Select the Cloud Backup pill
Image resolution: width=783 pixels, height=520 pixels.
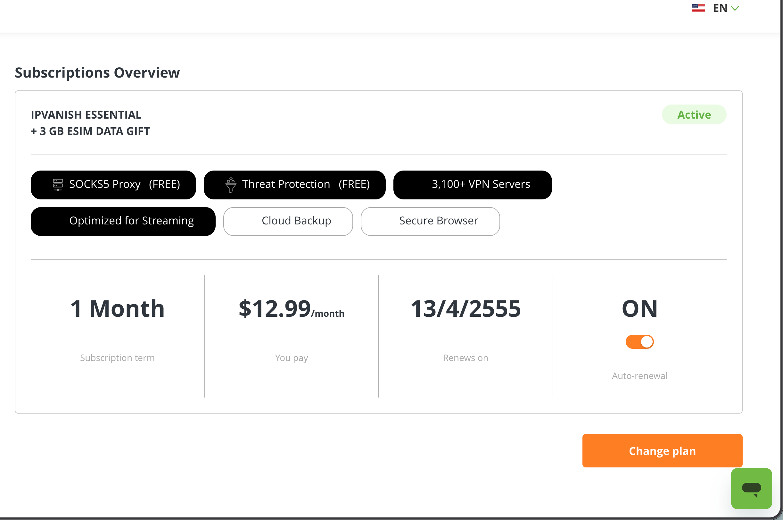tap(288, 221)
